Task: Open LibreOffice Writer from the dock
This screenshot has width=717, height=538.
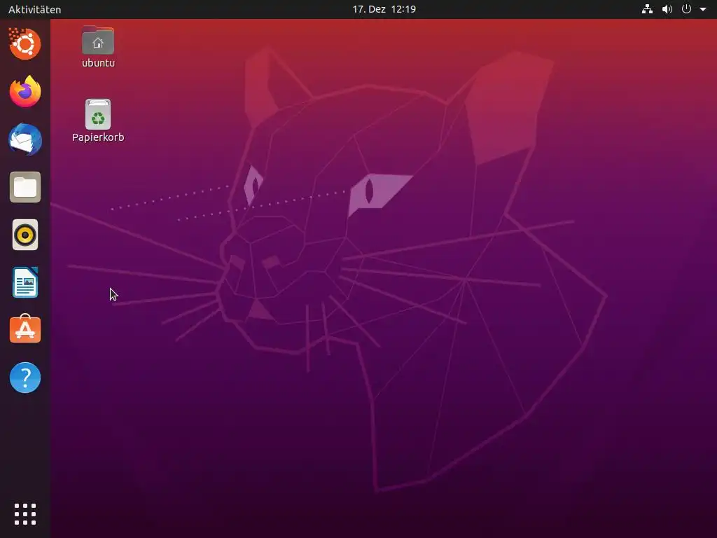Action: click(25, 283)
